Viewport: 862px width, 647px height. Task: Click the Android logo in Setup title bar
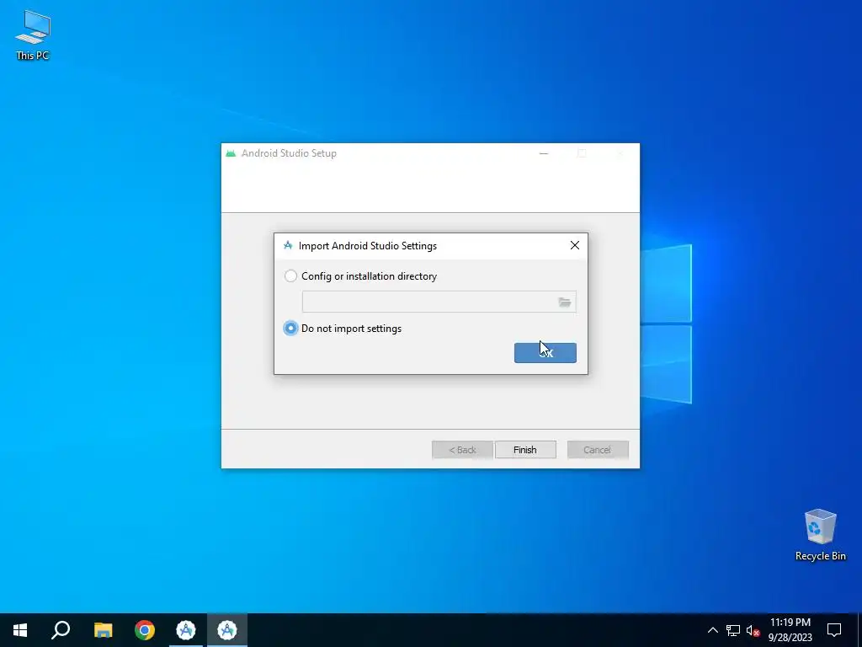231,153
